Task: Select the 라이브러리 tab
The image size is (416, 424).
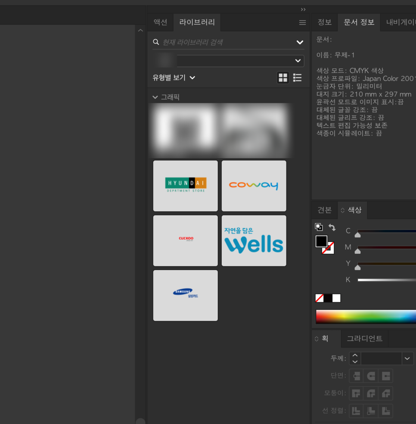Action: (x=197, y=22)
